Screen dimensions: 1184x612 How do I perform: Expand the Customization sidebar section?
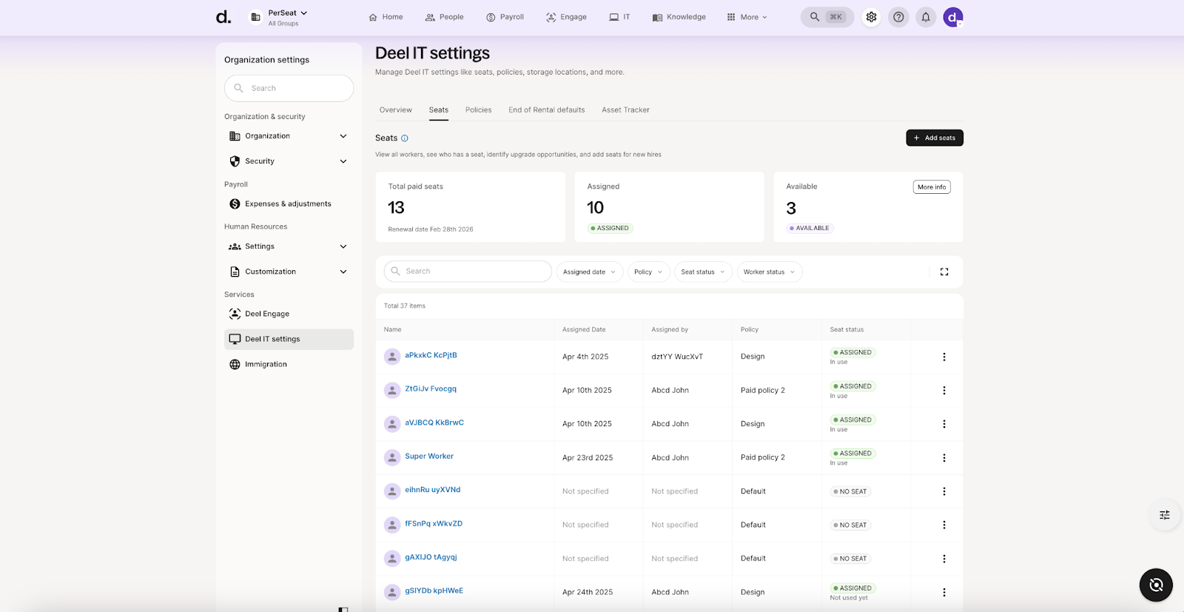(x=289, y=272)
